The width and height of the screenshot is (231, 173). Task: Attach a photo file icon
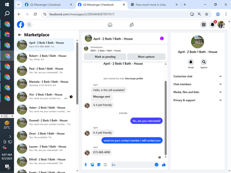click(92, 165)
